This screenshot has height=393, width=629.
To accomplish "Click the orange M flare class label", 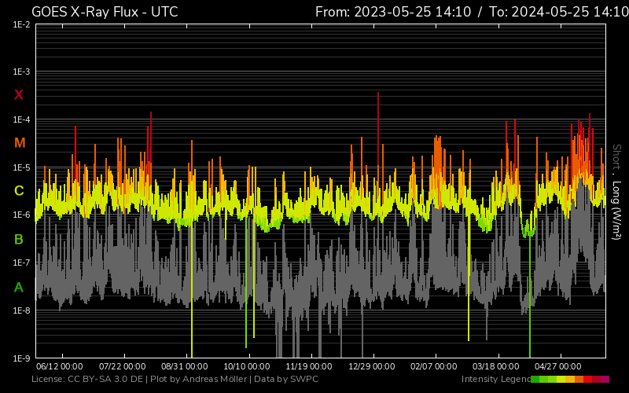I will pyautogui.click(x=20, y=143).
